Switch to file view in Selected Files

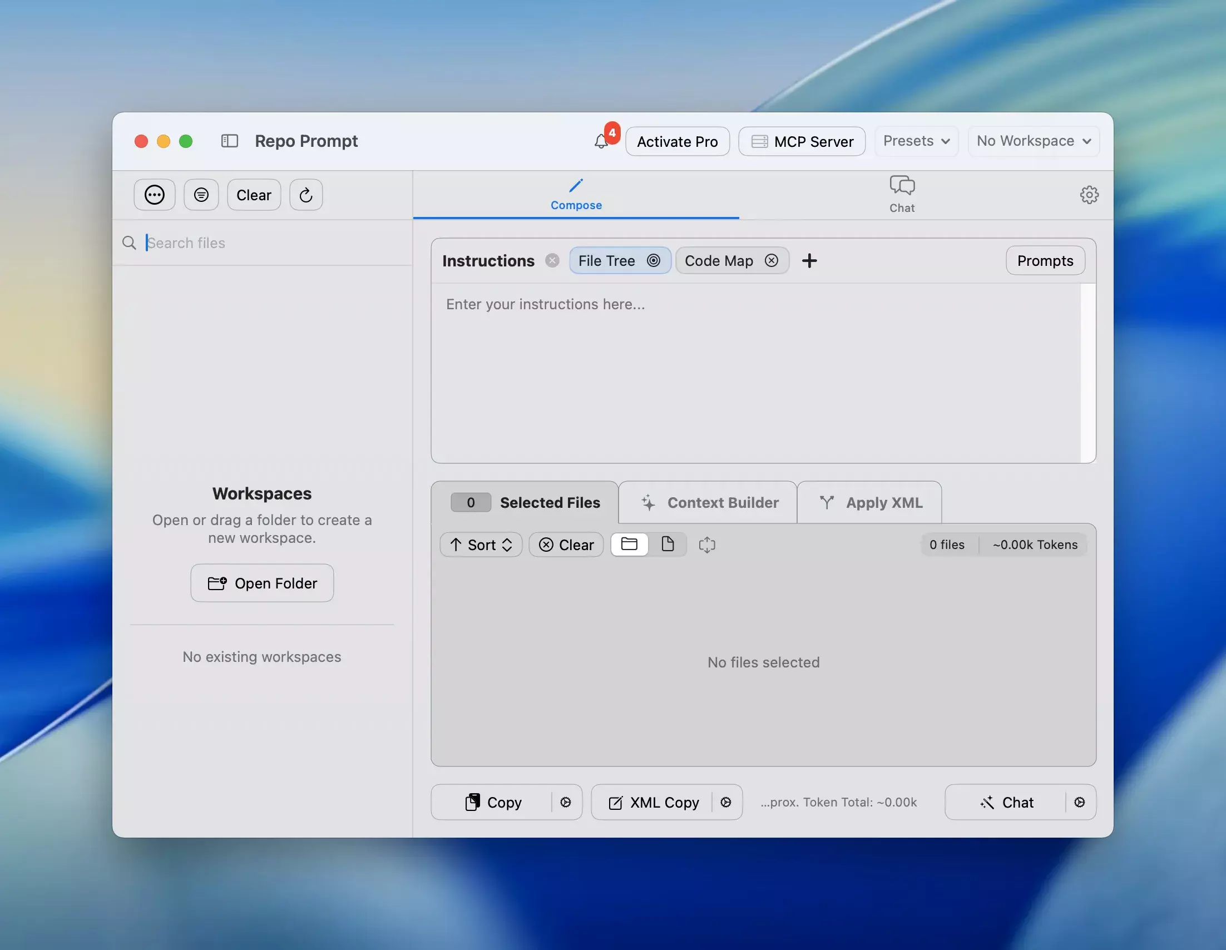668,545
